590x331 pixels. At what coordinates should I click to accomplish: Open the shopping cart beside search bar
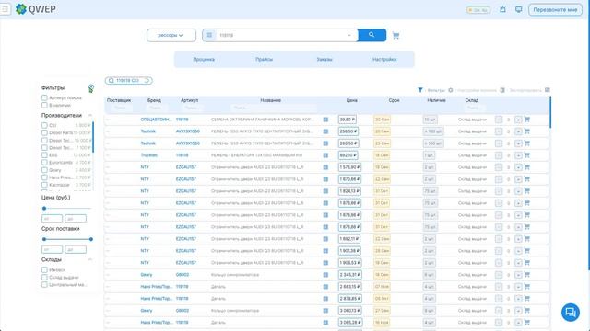[x=395, y=35]
